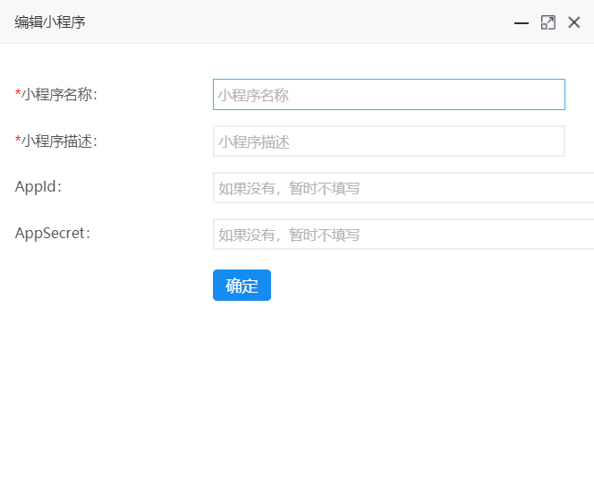Click into the 小程序描述 input field
The width and height of the screenshot is (594, 479).
coord(389,141)
